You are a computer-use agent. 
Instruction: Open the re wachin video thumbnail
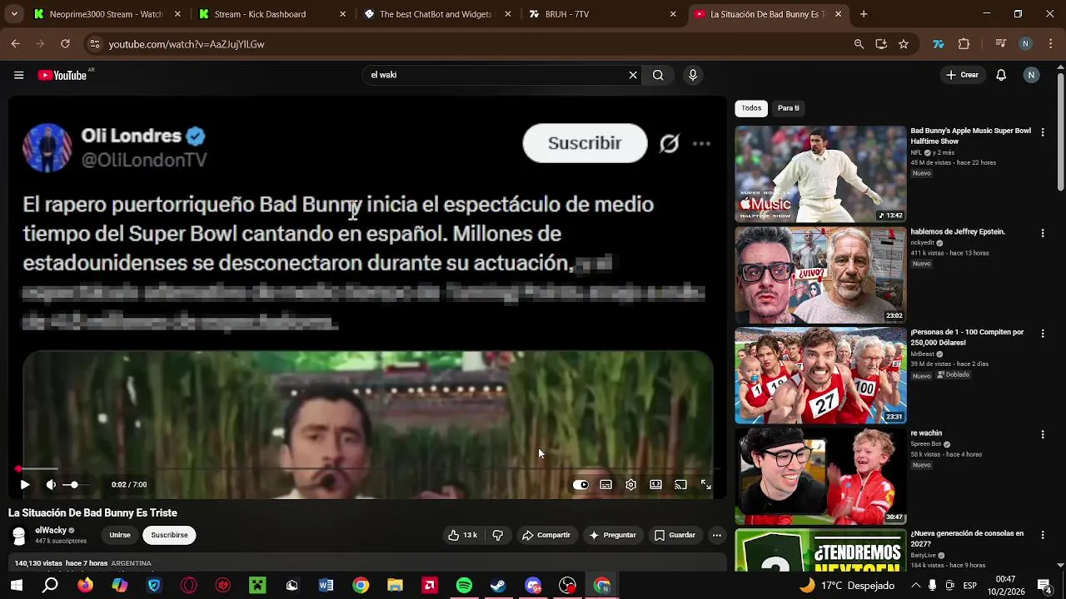tap(820, 476)
